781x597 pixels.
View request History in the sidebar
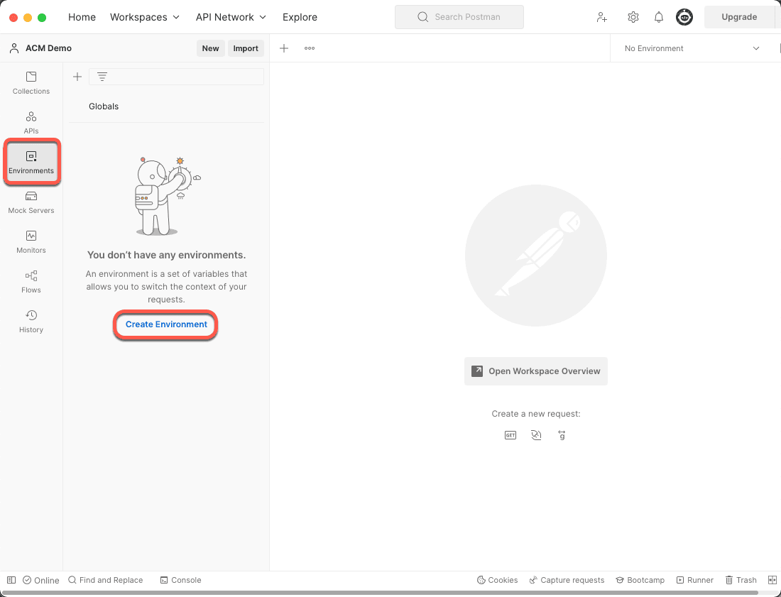(x=31, y=321)
